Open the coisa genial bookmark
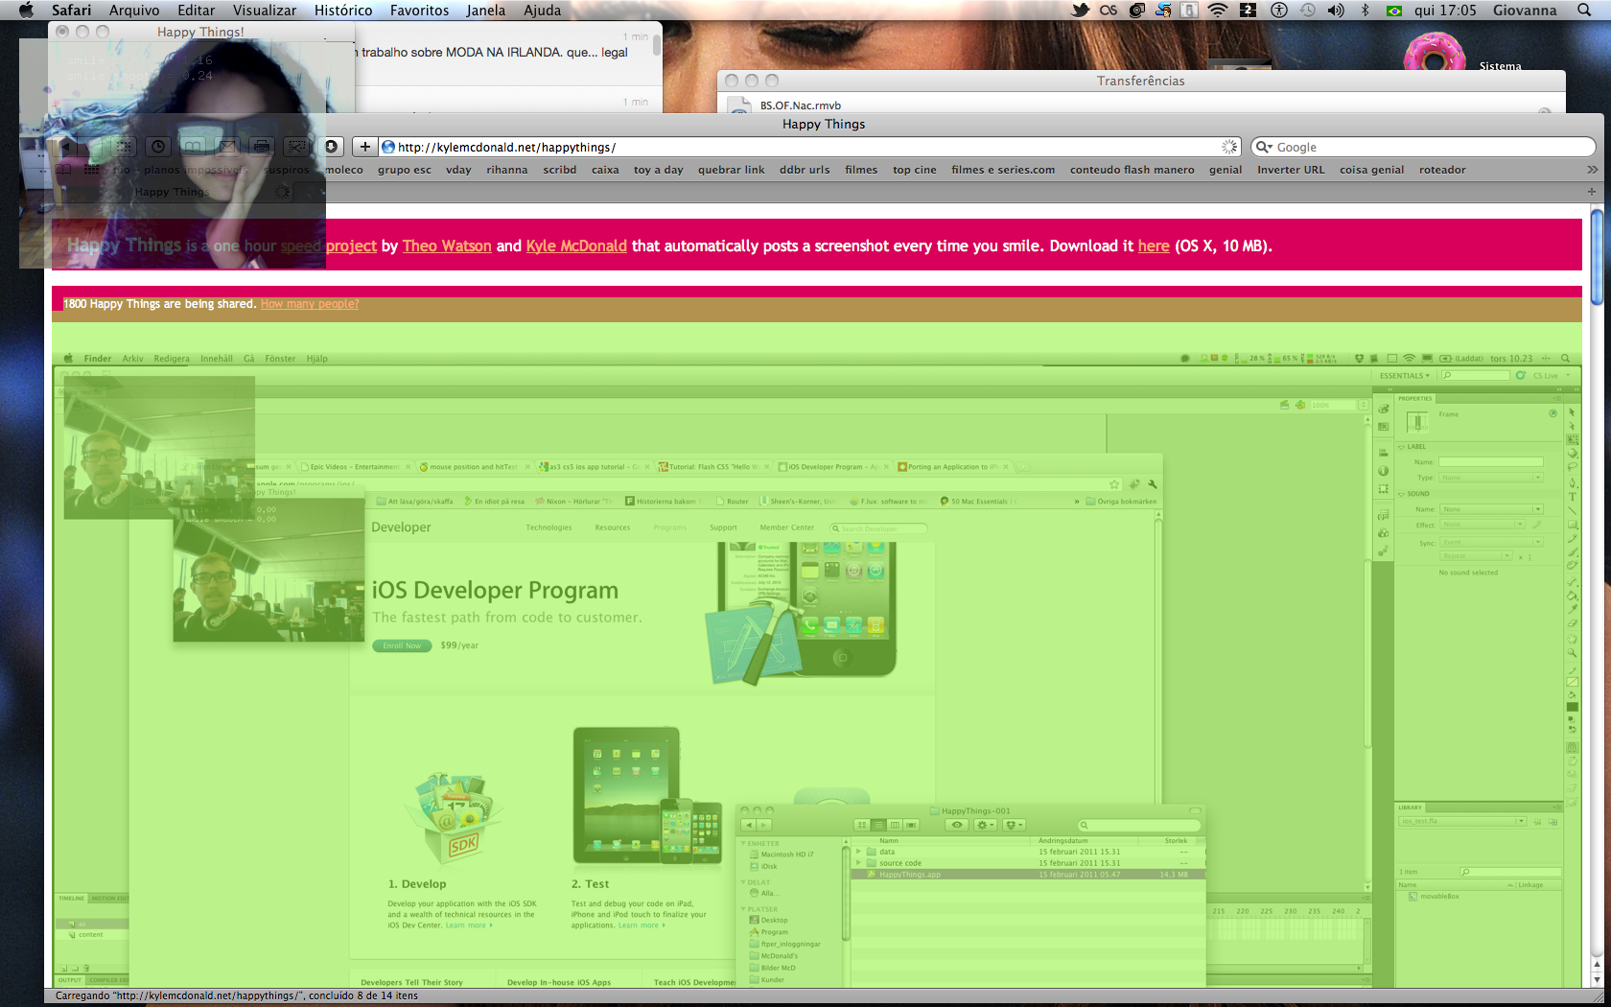 pyautogui.click(x=1372, y=170)
